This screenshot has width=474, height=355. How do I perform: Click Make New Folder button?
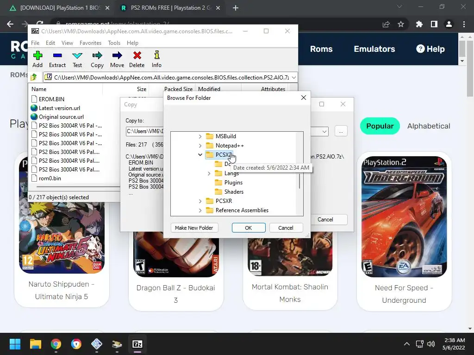click(194, 227)
